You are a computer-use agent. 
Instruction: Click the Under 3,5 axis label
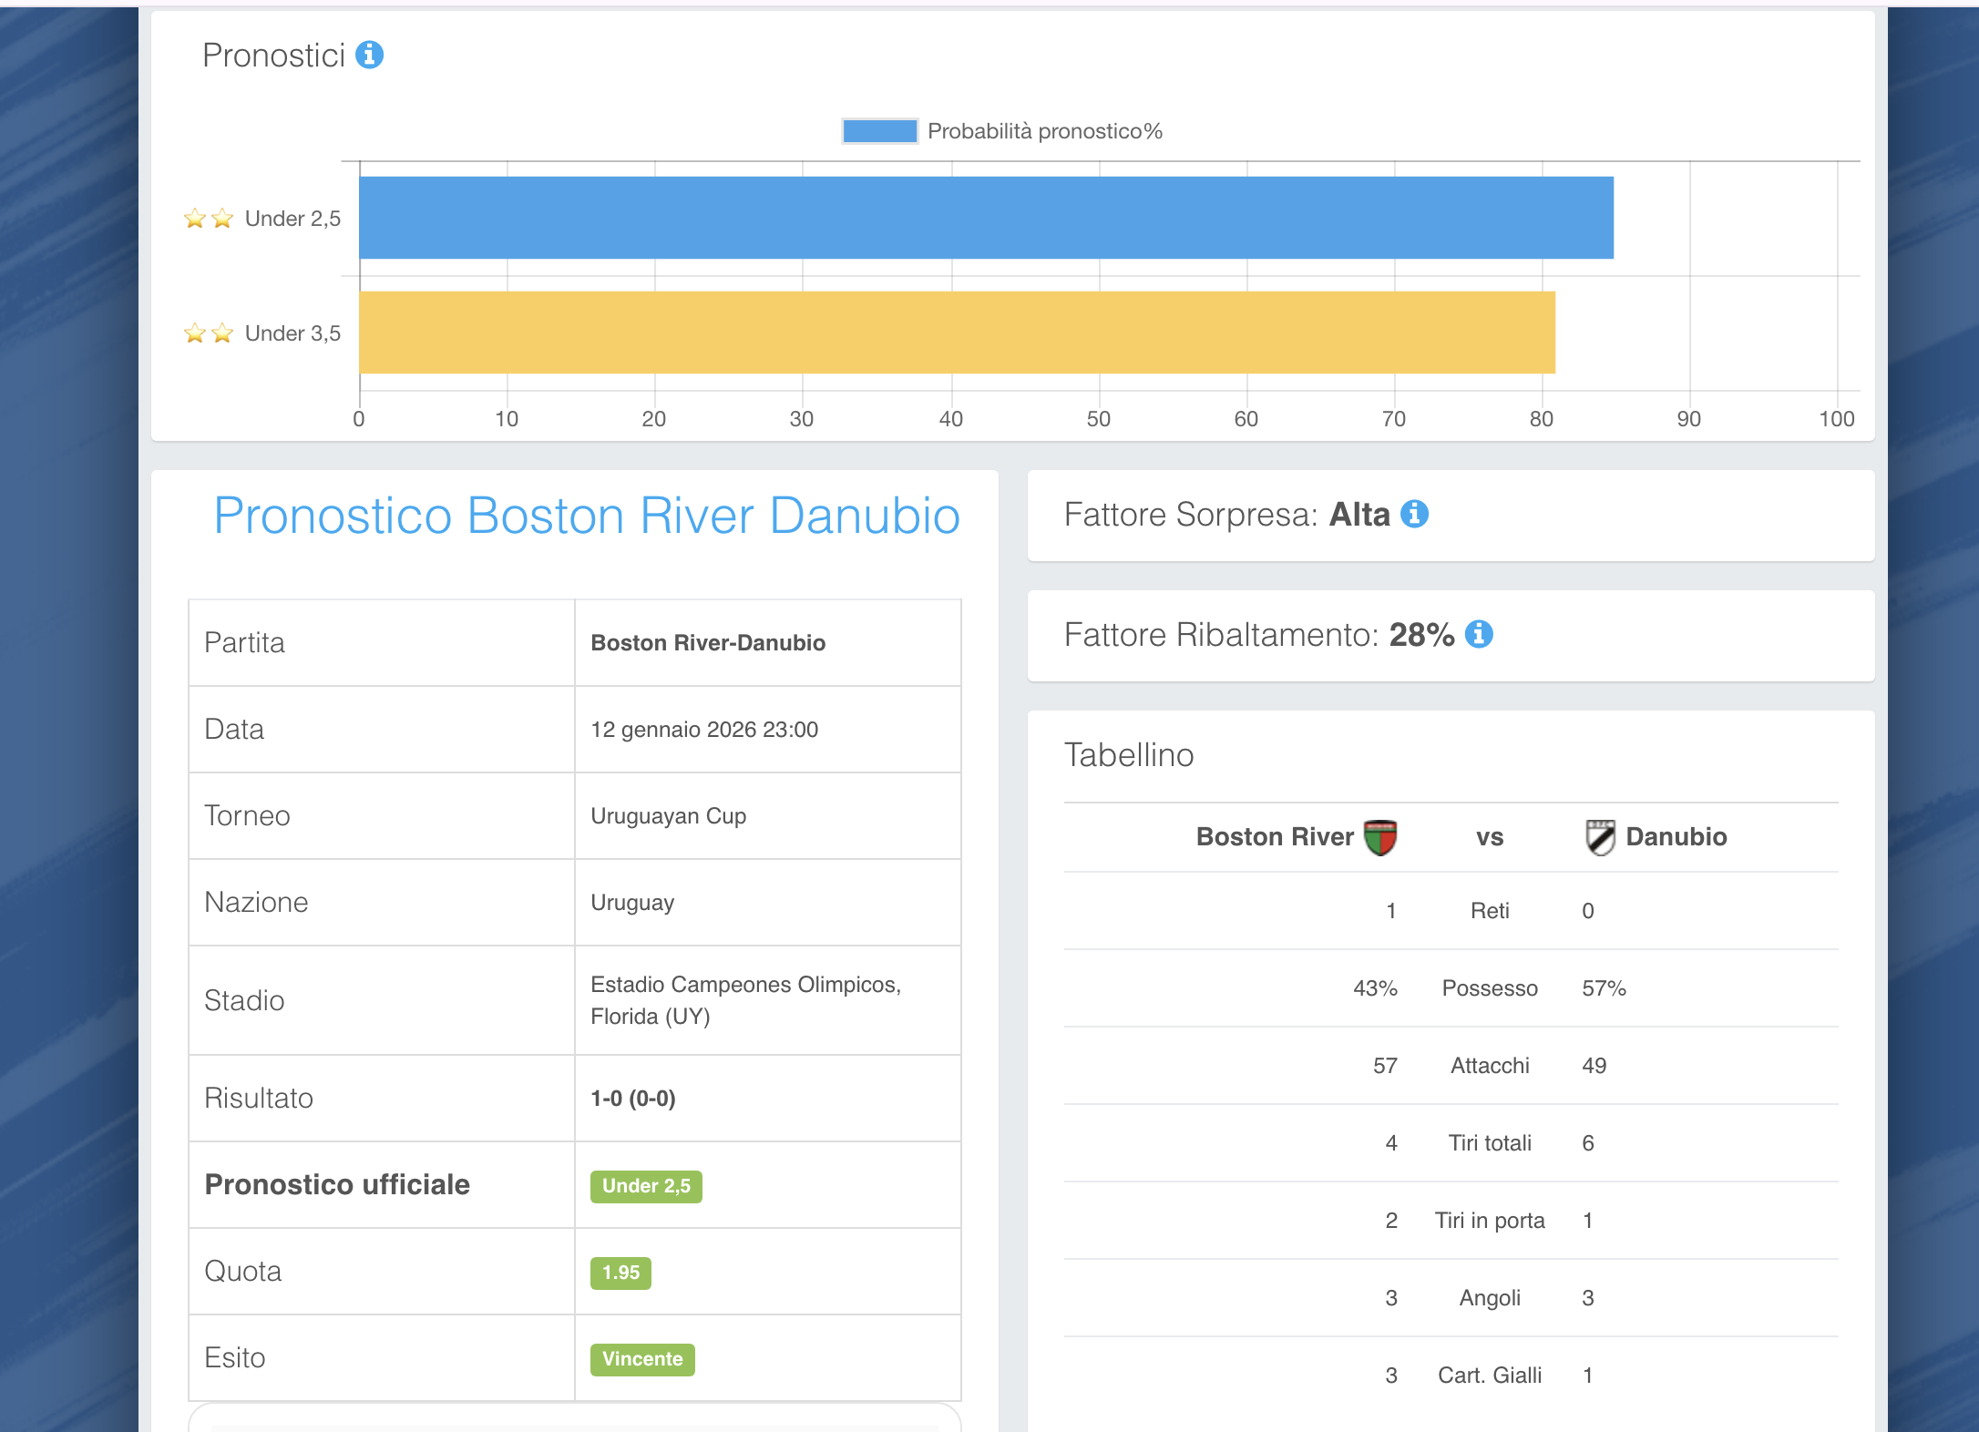coord(292,333)
